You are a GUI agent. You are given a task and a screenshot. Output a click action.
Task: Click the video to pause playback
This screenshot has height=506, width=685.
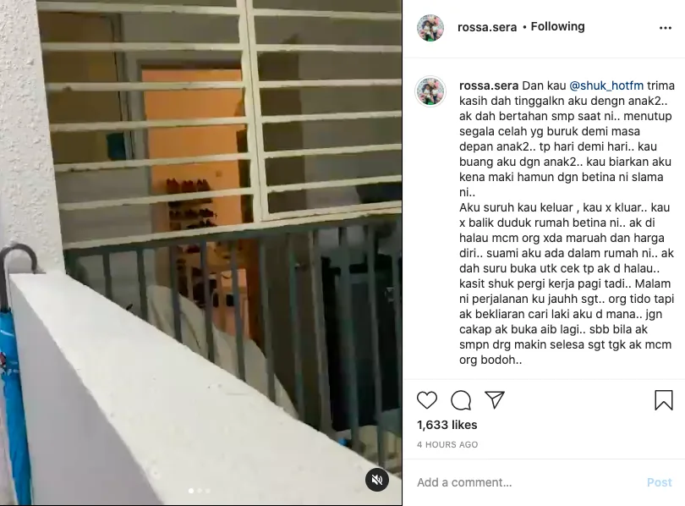point(201,252)
